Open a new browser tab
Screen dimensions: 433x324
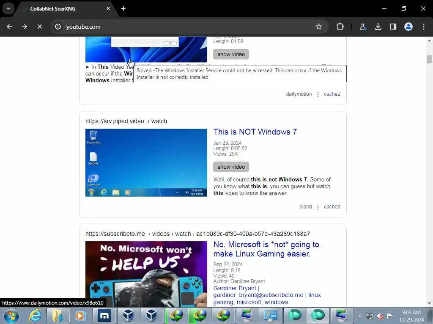point(123,8)
